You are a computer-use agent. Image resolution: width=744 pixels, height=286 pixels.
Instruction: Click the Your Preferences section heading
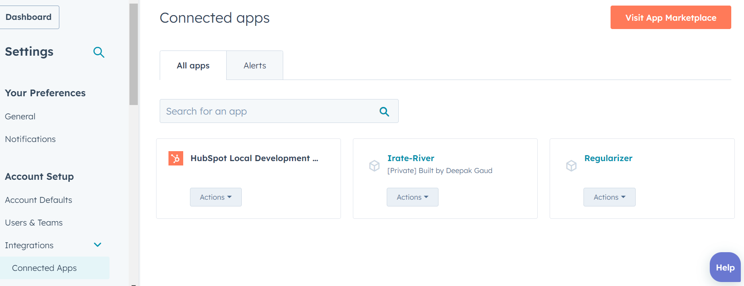coord(45,93)
